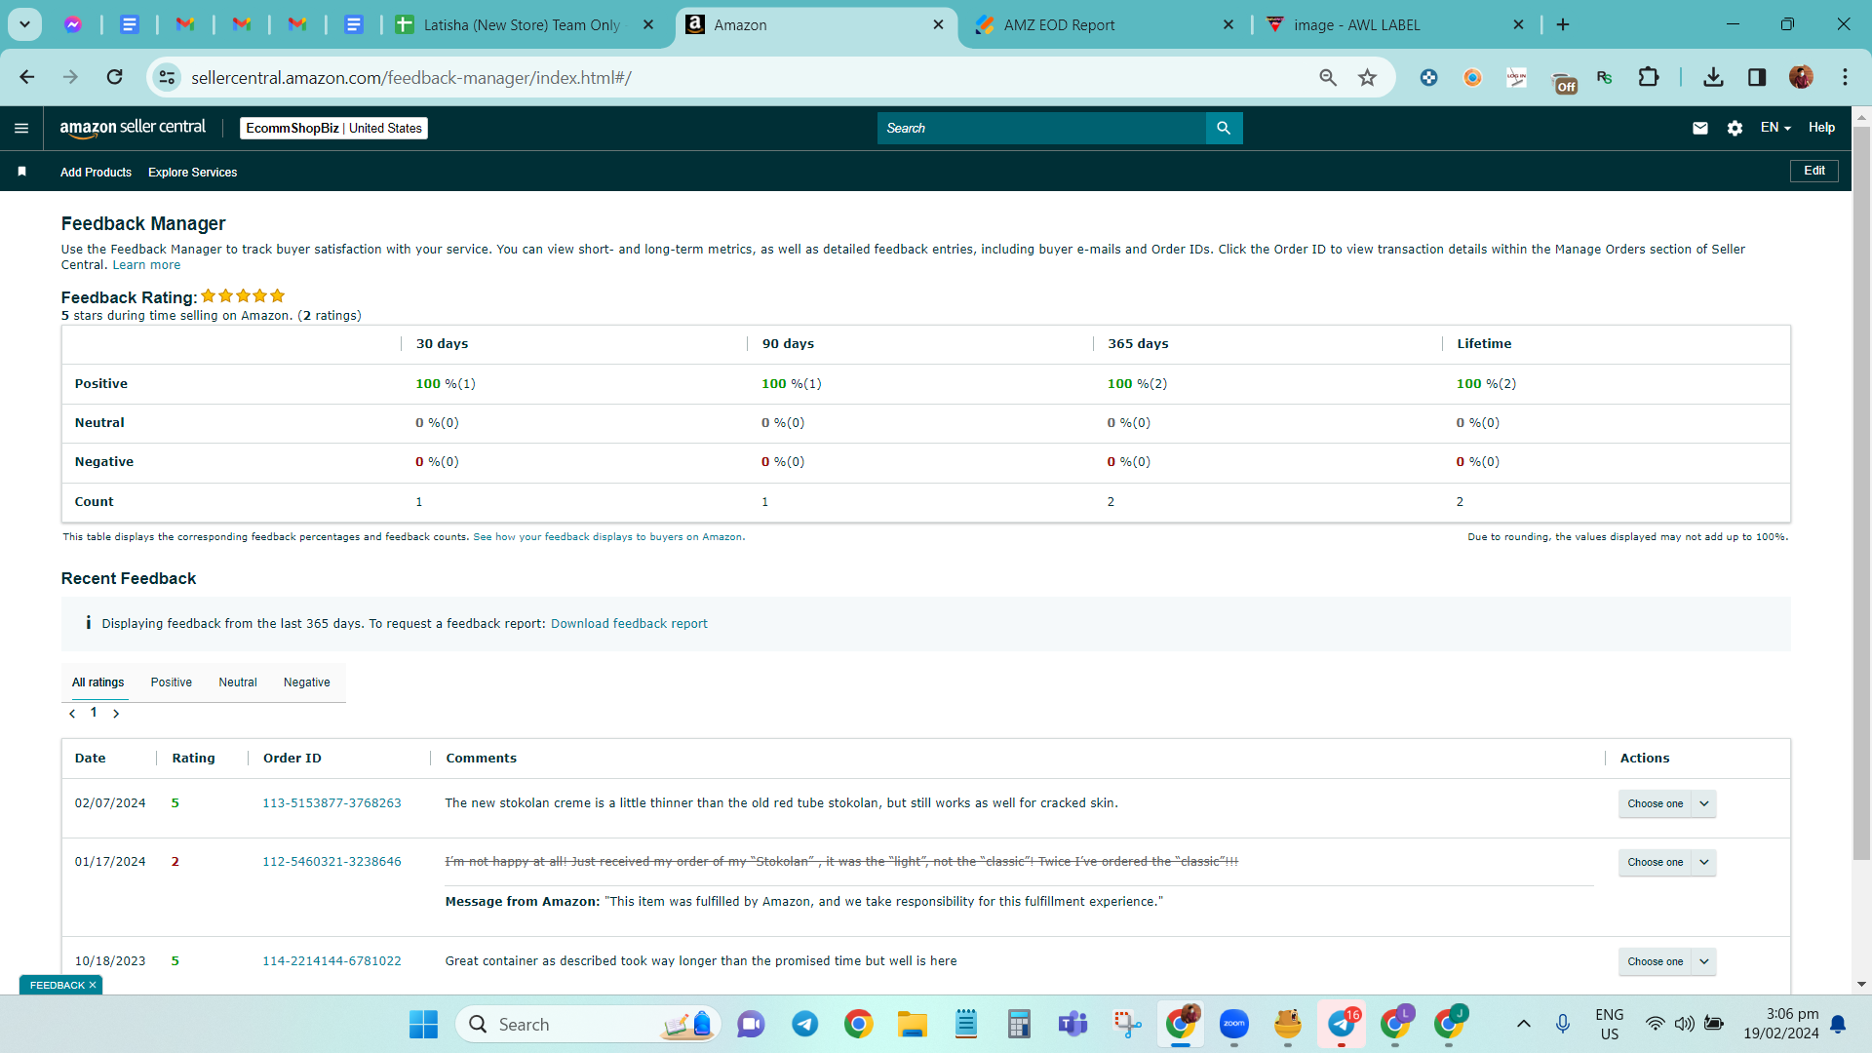Open the ENG US language indicator in the tray
Viewport: 1872px width, 1053px height.
tap(1610, 1024)
